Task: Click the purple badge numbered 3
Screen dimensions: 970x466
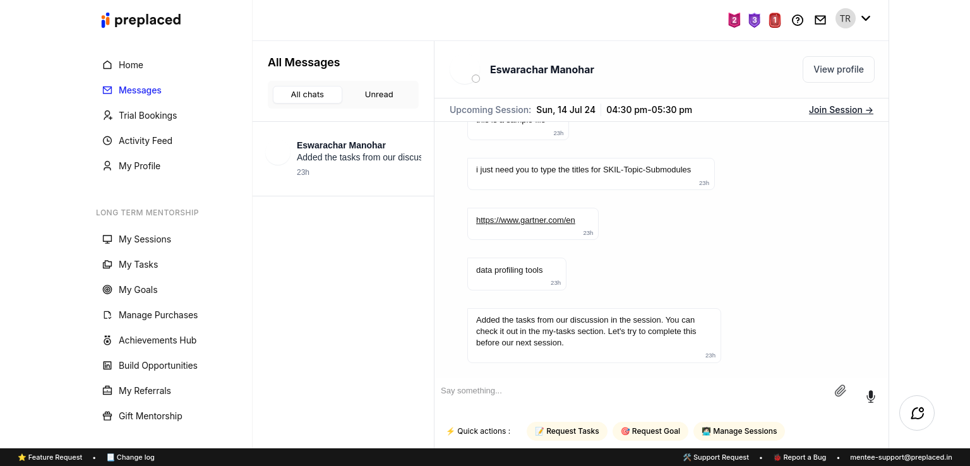Action: (x=754, y=20)
